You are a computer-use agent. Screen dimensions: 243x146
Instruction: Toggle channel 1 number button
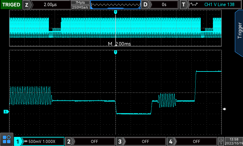[x=18, y=141]
